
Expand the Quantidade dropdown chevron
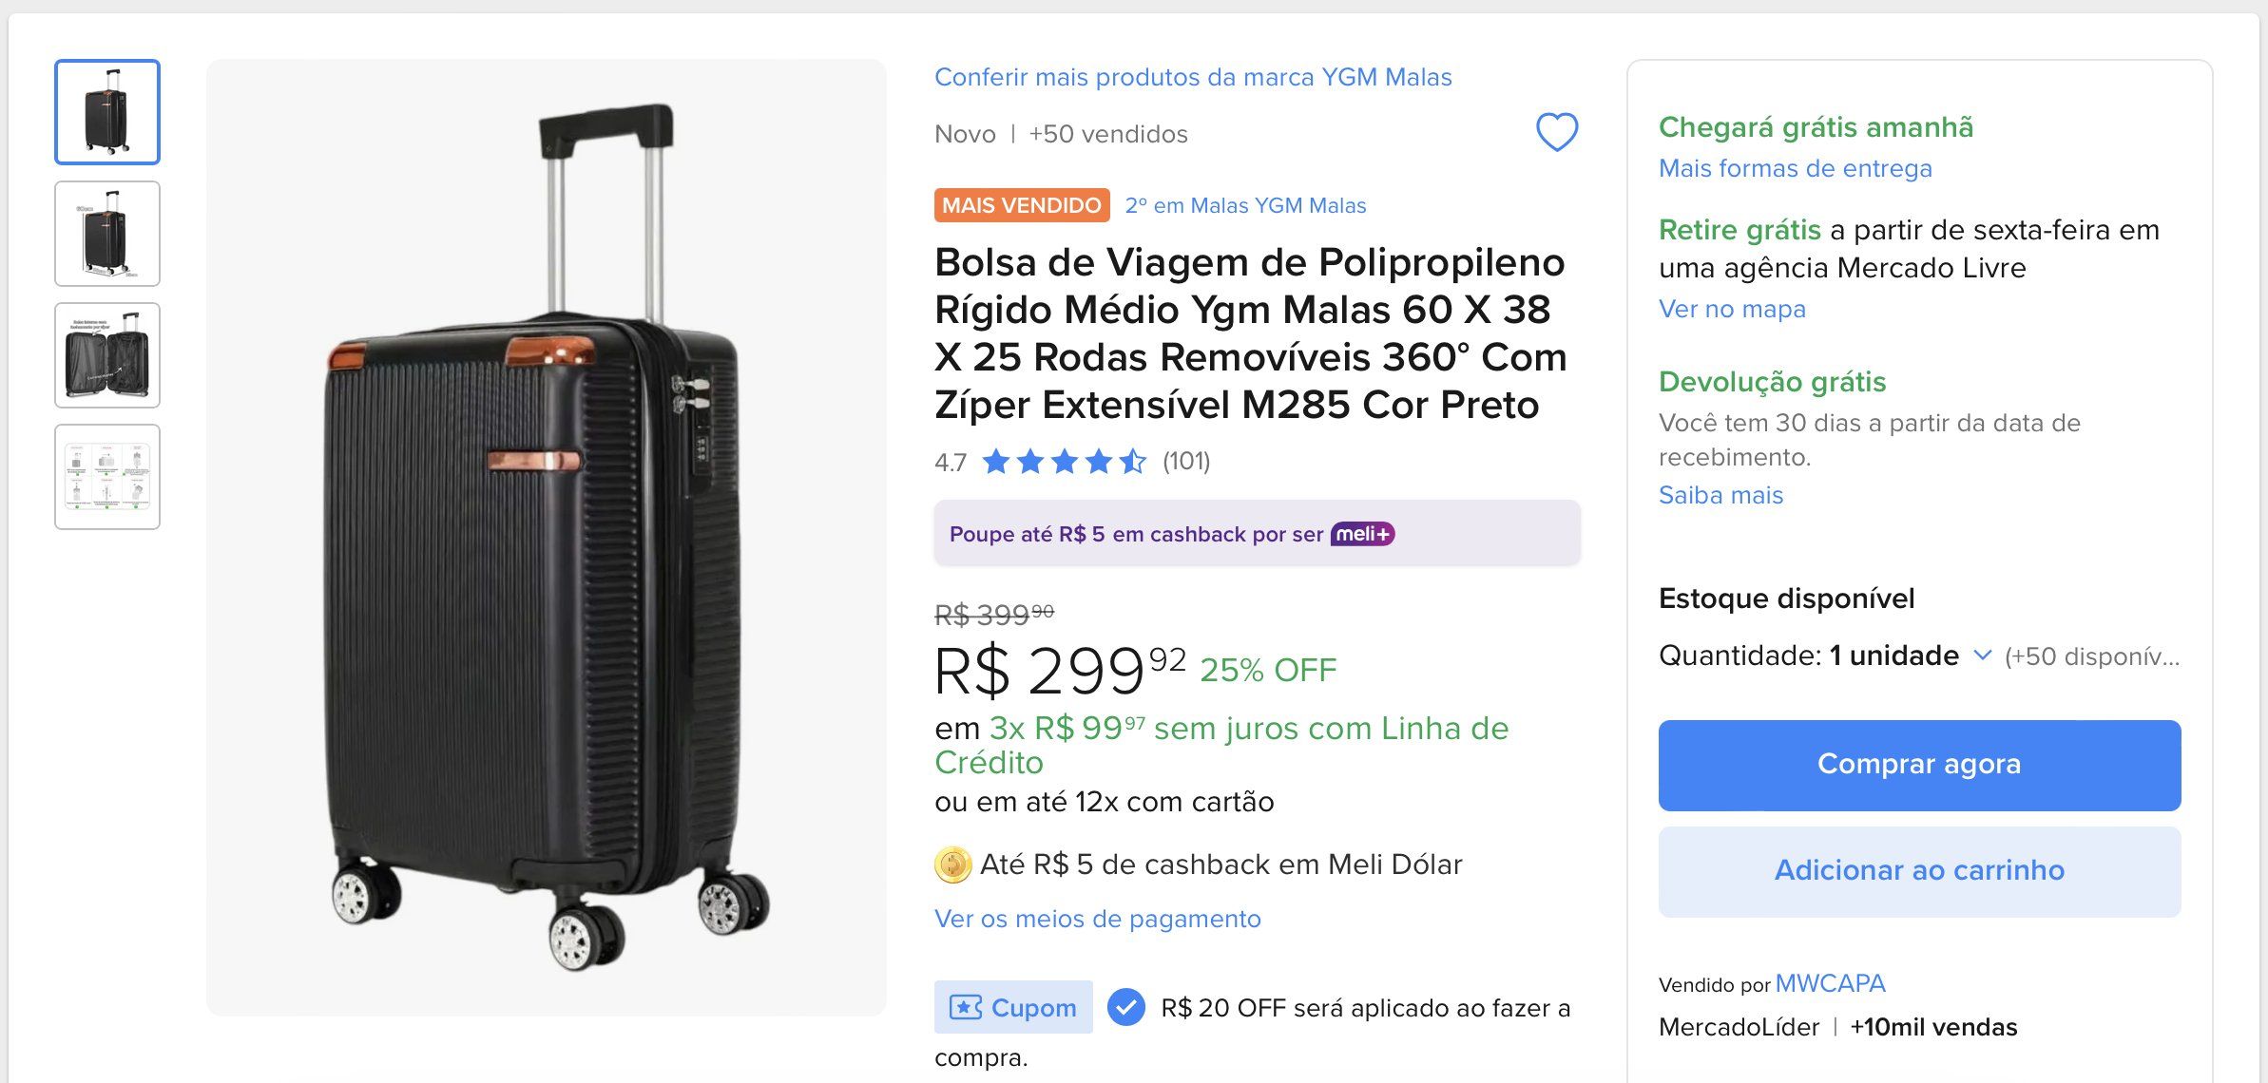1982,655
